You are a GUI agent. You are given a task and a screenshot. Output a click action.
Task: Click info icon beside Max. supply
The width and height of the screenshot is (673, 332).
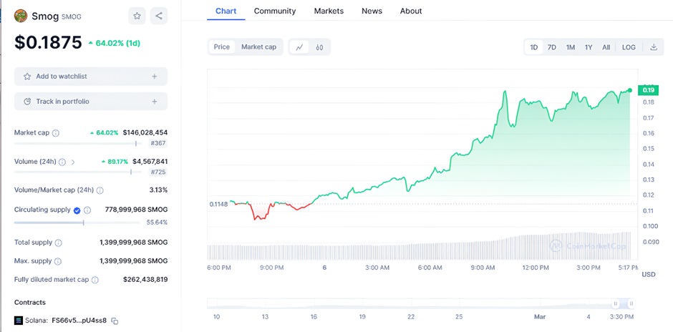[58, 262]
